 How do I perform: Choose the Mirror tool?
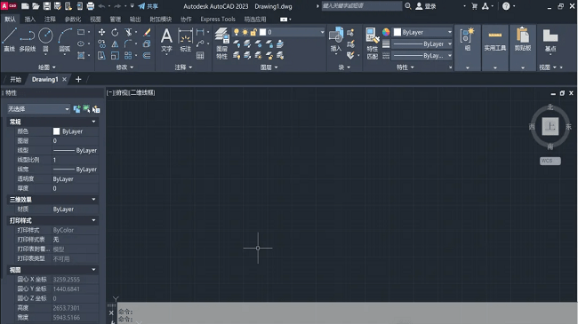tap(115, 43)
